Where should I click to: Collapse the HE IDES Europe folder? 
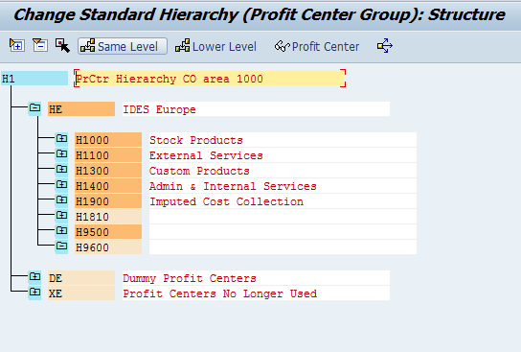pos(34,108)
